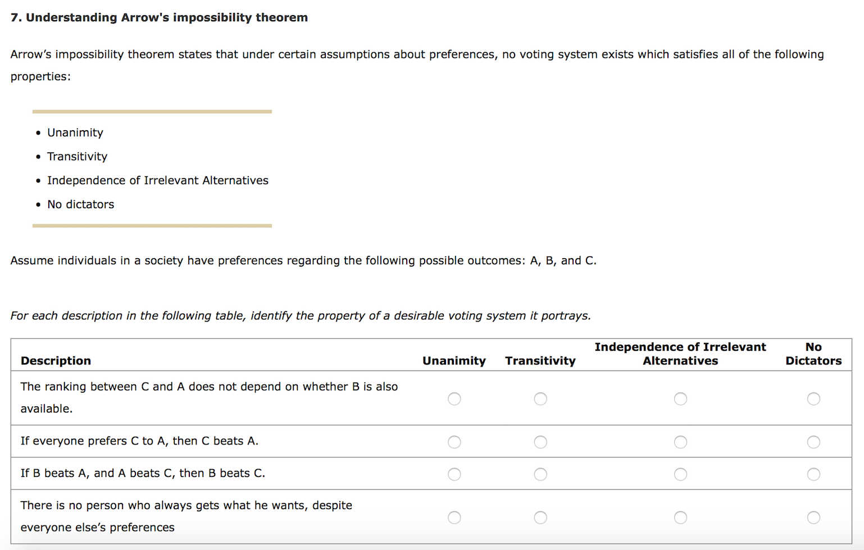Click the question 7 heading text
The width and height of the screenshot is (864, 550).
tap(159, 17)
